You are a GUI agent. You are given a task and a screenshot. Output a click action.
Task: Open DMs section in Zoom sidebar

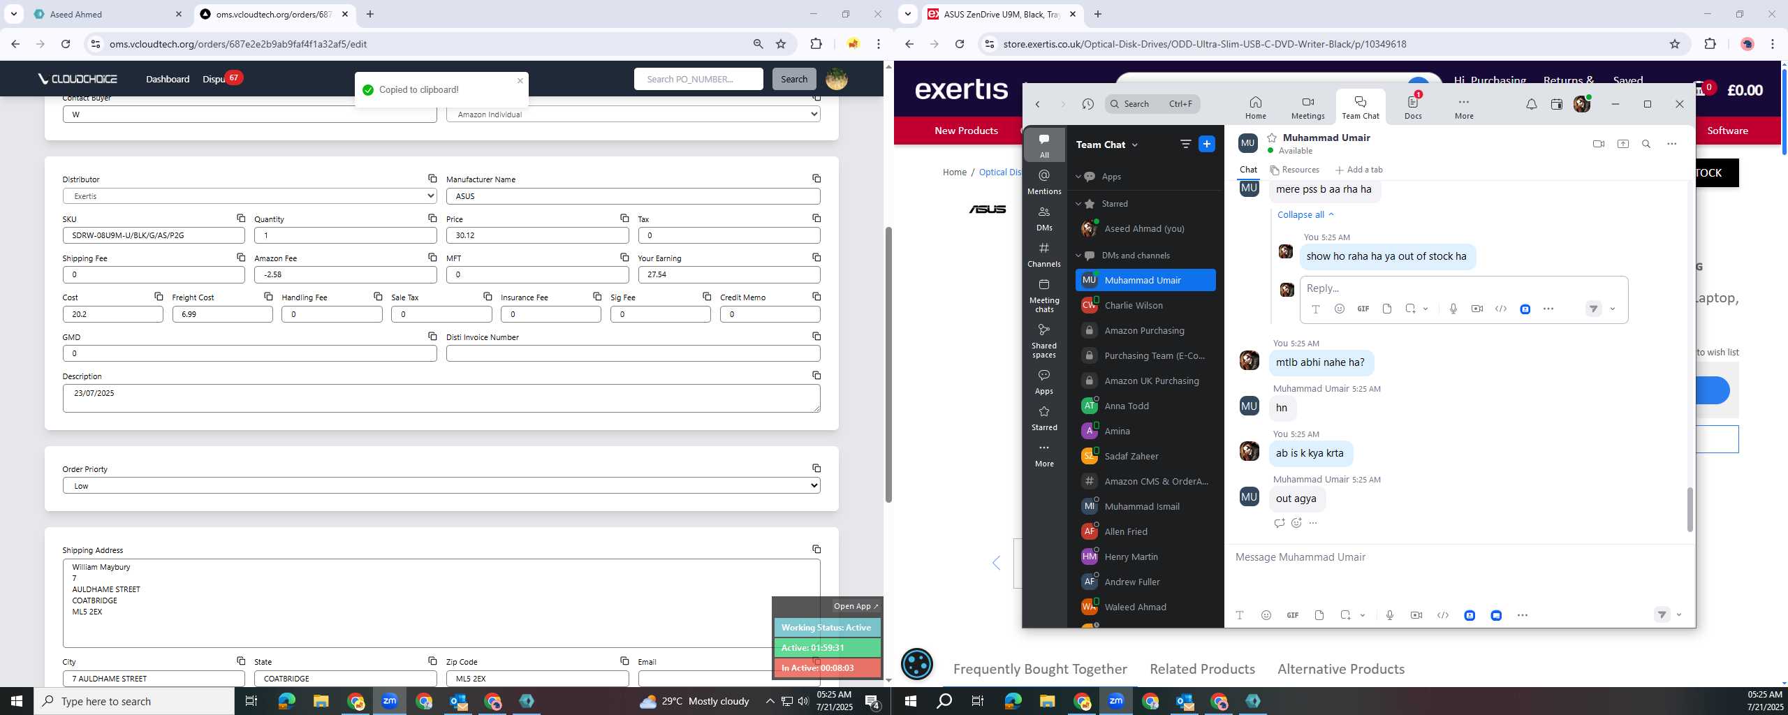click(x=1044, y=218)
